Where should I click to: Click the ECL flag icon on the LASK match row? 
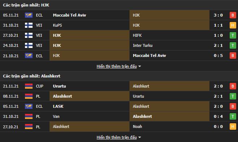click(x=29, y=106)
